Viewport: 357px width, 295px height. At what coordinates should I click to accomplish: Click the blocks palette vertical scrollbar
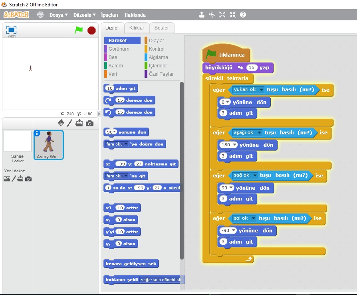(x=181, y=171)
